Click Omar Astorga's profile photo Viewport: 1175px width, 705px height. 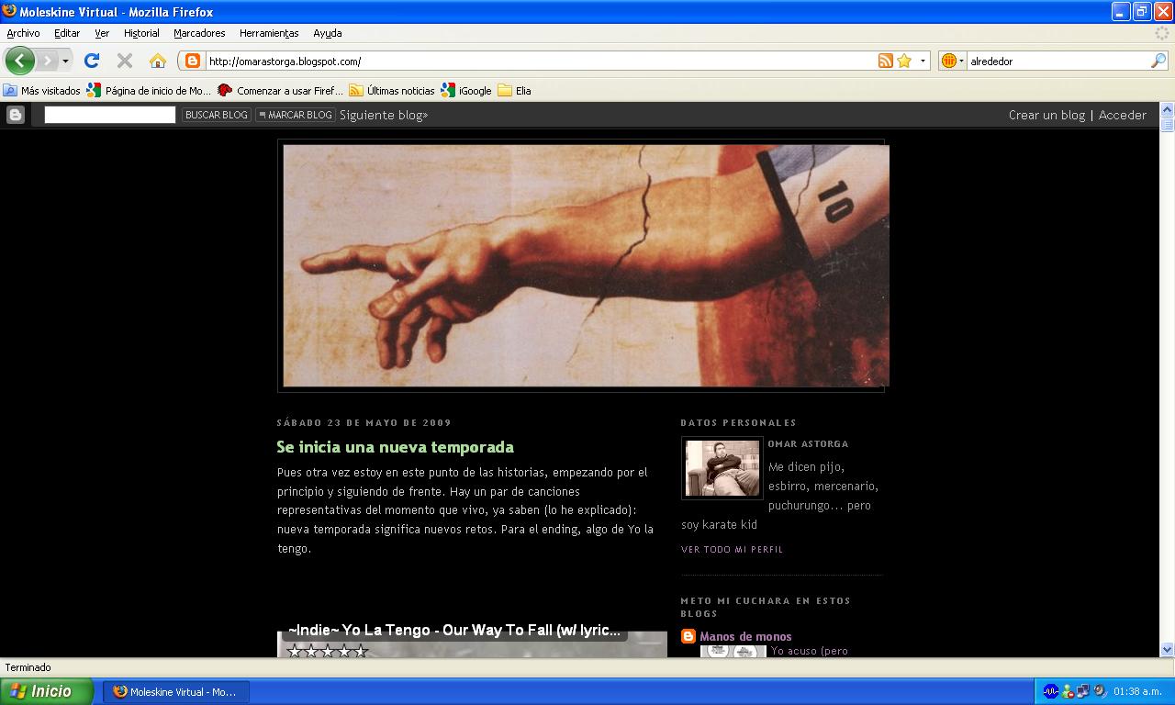pyautogui.click(x=722, y=468)
